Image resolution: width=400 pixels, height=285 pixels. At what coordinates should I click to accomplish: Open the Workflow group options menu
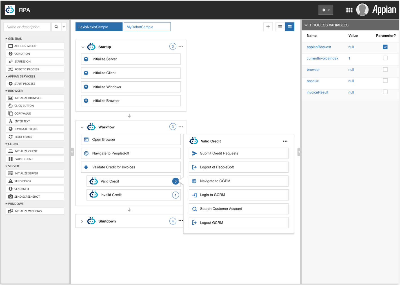[181, 126]
